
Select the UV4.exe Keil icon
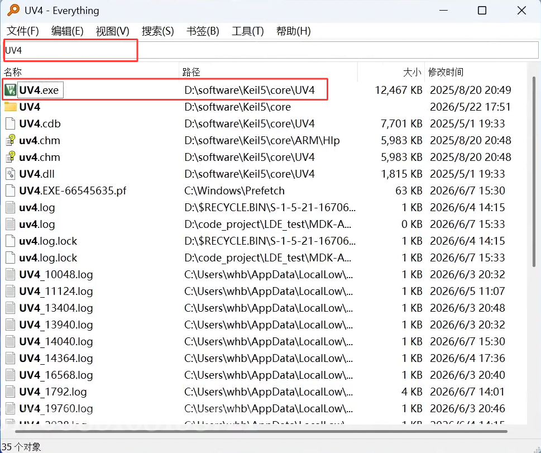tap(11, 90)
